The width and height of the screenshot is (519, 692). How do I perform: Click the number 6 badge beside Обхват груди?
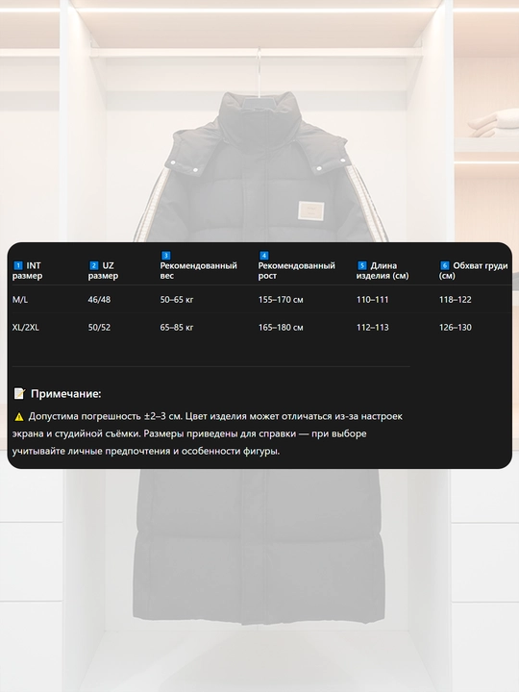click(445, 265)
